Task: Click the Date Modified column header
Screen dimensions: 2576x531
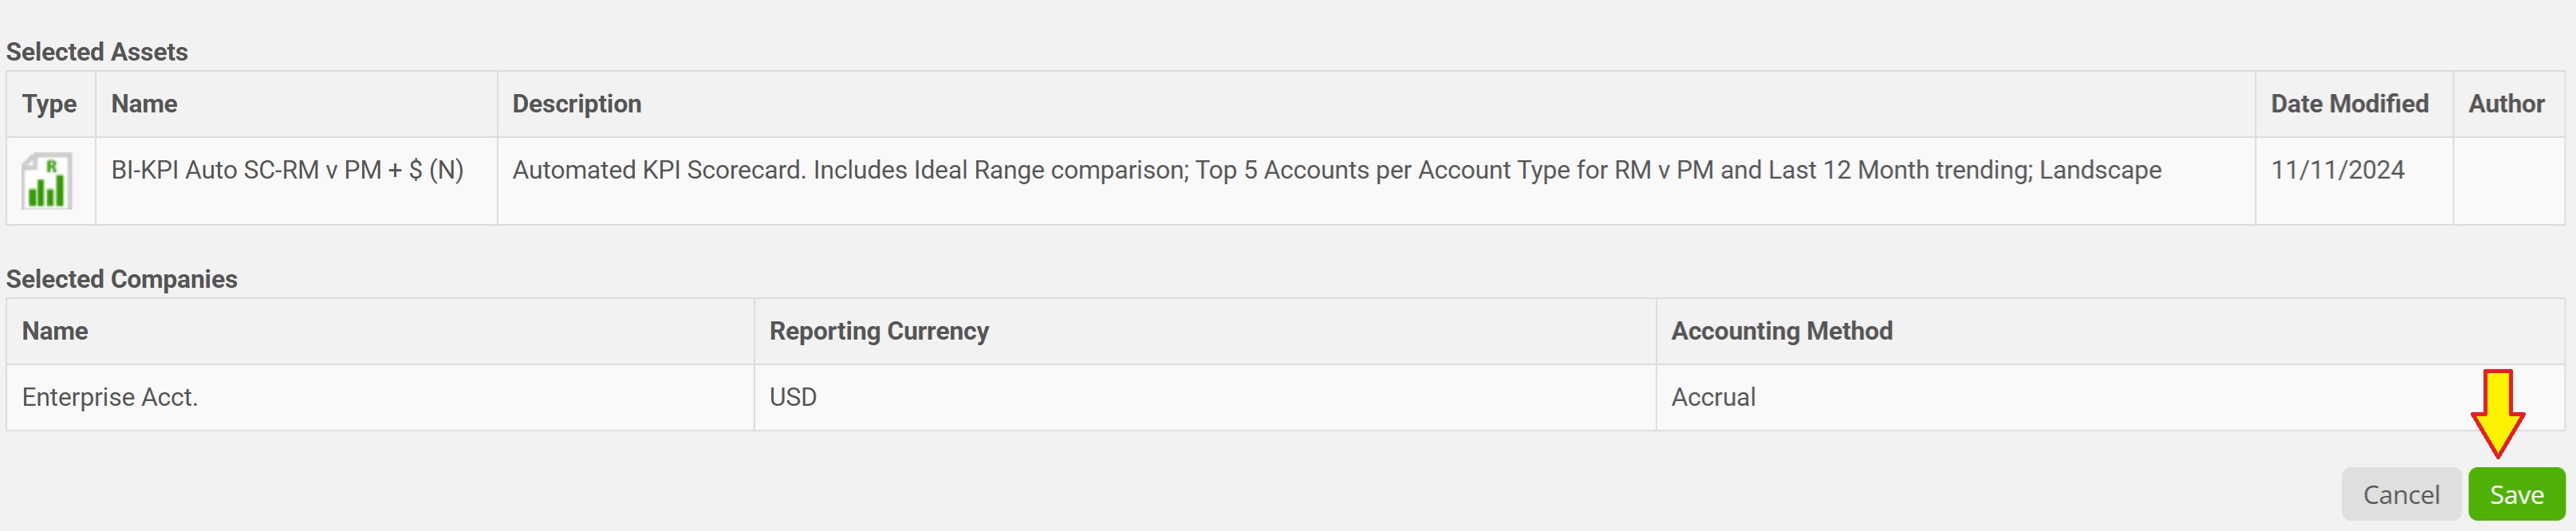Action: click(2349, 104)
